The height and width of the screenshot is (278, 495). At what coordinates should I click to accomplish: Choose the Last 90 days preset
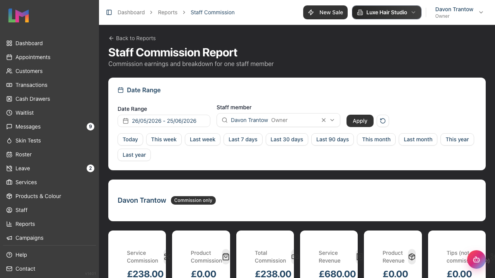click(x=333, y=139)
